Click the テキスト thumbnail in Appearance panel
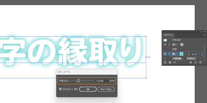 165,40
